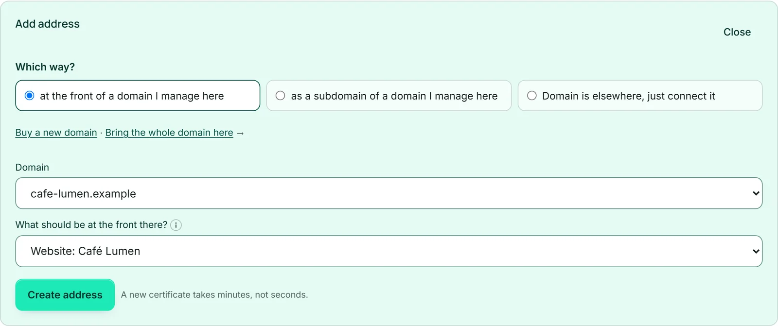Image resolution: width=778 pixels, height=326 pixels.
Task: Click 'What should be at the front there?' label
Action: pyautogui.click(x=91, y=225)
